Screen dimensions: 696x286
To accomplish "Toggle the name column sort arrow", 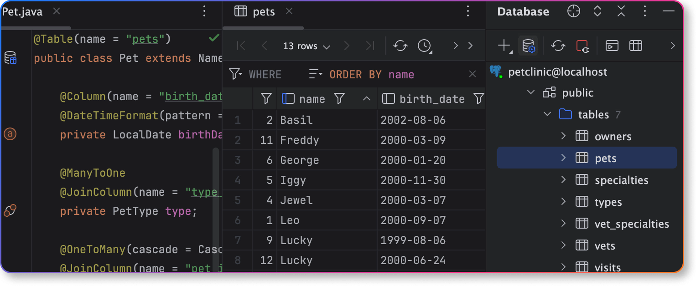I will pyautogui.click(x=366, y=98).
